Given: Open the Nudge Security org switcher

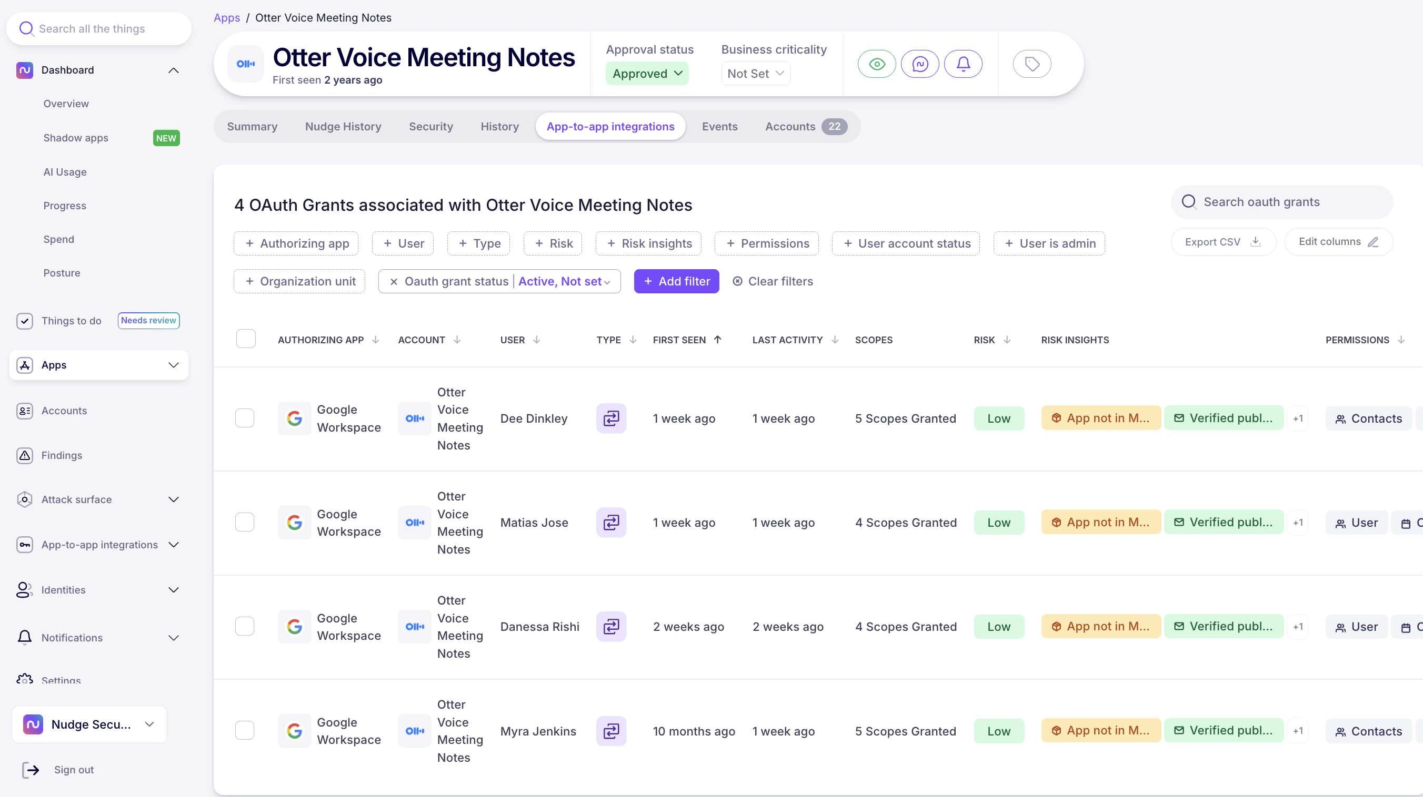Looking at the screenshot, I should [89, 724].
